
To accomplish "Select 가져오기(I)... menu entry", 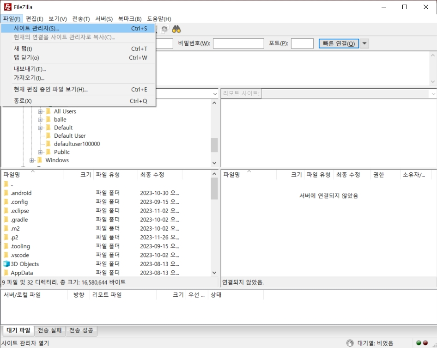I will 78,78.
